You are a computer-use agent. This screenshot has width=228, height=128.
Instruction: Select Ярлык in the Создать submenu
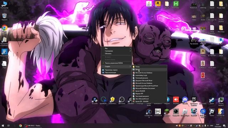pos(149,69)
